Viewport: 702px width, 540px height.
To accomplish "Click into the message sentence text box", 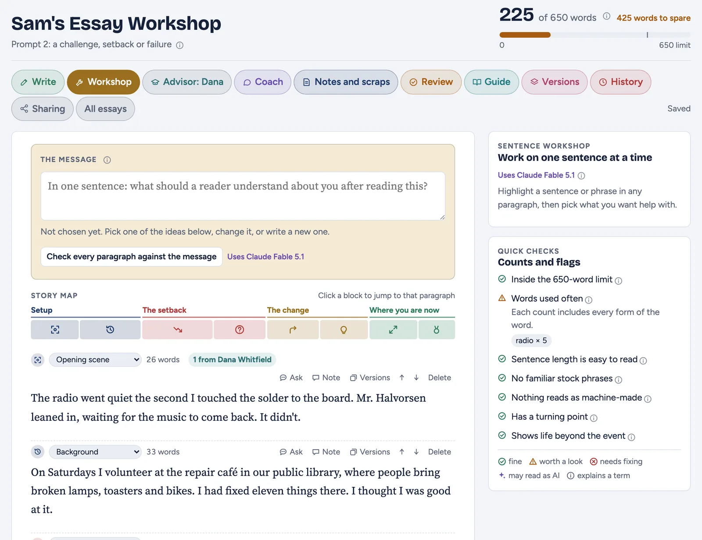I will (243, 196).
